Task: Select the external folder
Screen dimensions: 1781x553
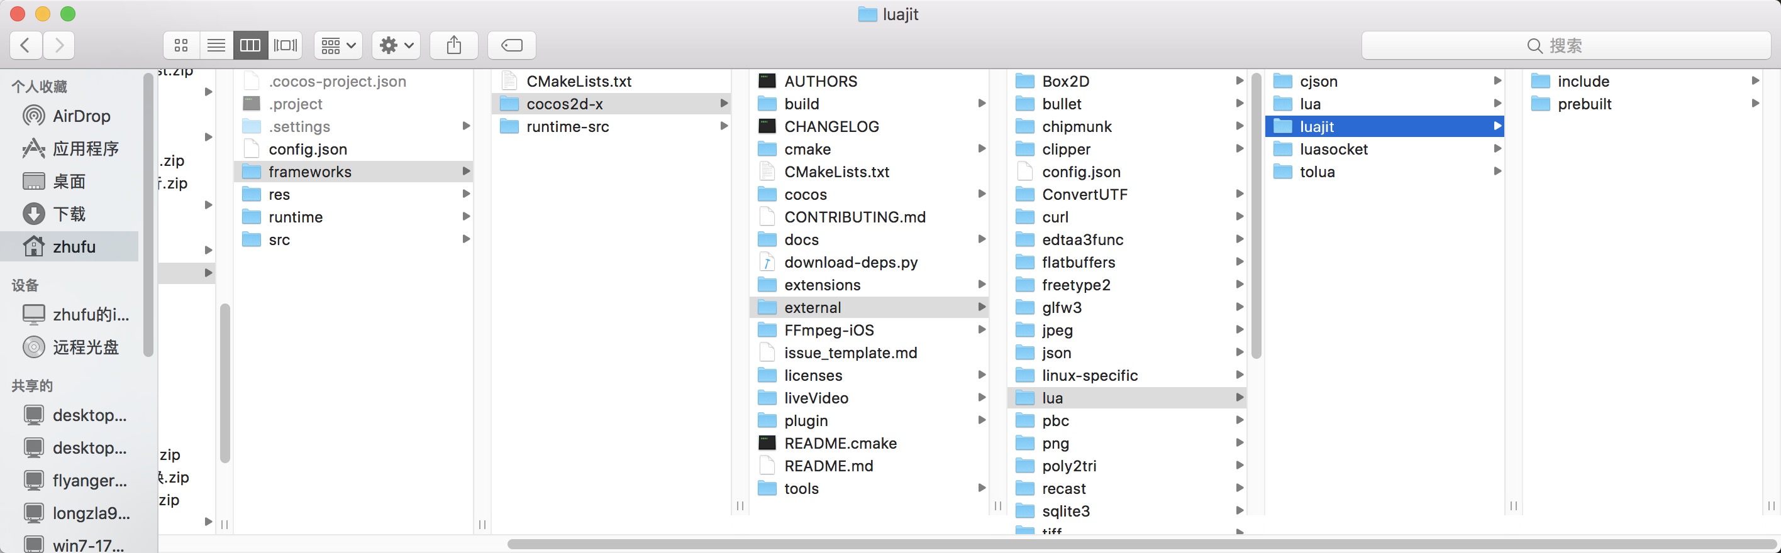Action: [x=870, y=308]
